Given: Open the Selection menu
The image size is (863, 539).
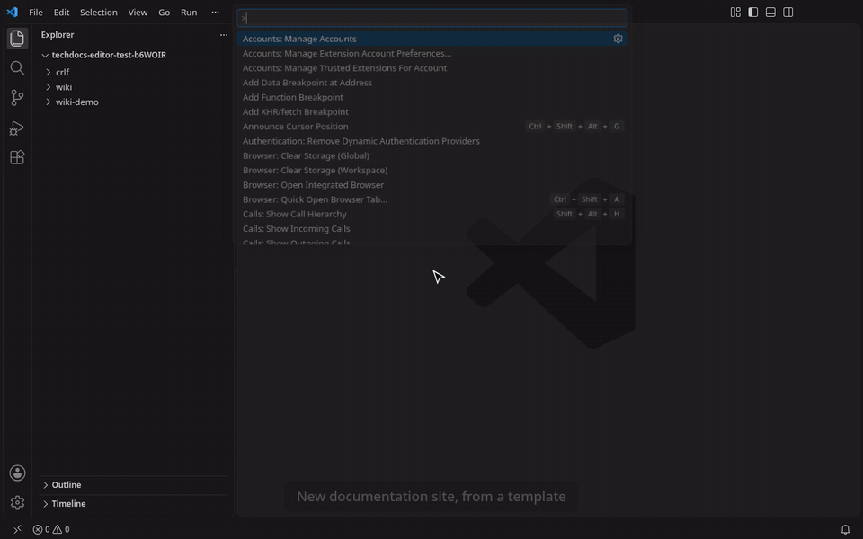Looking at the screenshot, I should (x=99, y=12).
